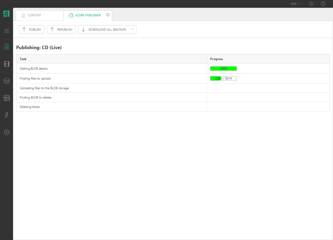Open the hamburger menu in sidebar

(7, 31)
